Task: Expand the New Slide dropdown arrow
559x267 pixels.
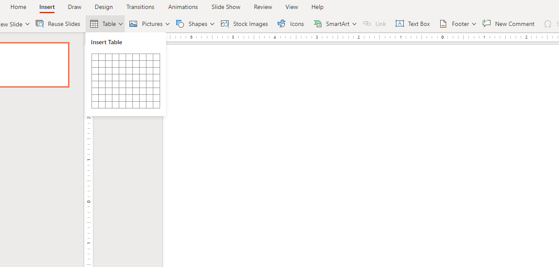Action: pyautogui.click(x=28, y=24)
